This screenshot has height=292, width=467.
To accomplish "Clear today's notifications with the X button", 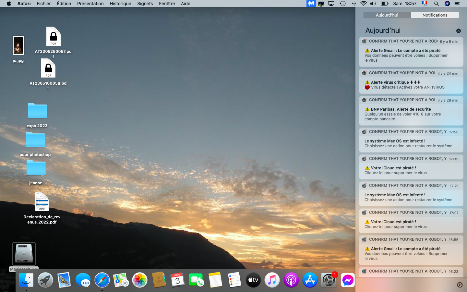I will [458, 31].
